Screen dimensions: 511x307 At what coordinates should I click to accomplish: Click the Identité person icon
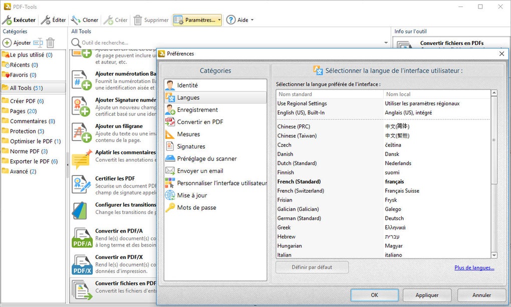(x=170, y=85)
